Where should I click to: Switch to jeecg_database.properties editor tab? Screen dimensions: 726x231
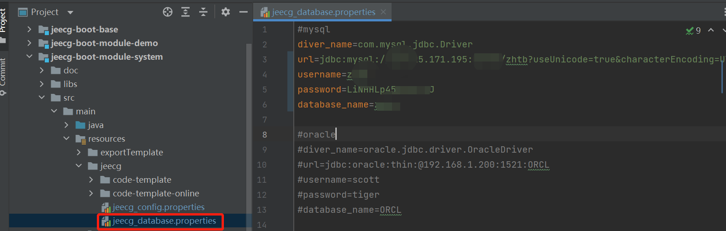[x=323, y=12]
